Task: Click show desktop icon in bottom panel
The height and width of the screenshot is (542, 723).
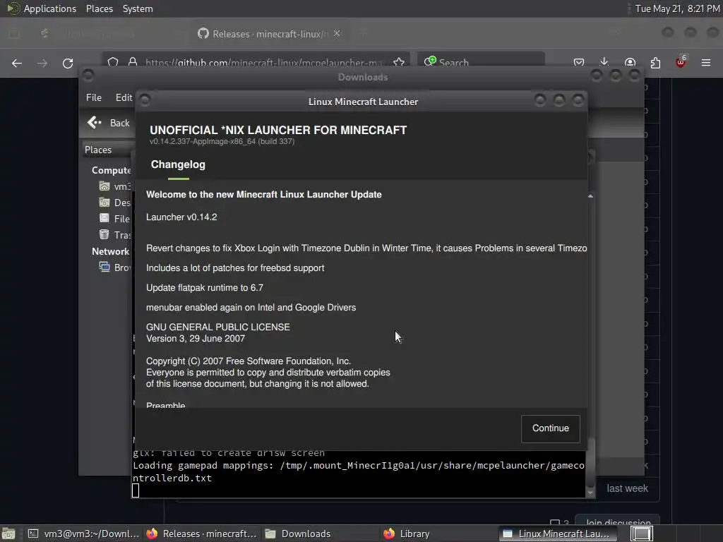Action: (8, 534)
